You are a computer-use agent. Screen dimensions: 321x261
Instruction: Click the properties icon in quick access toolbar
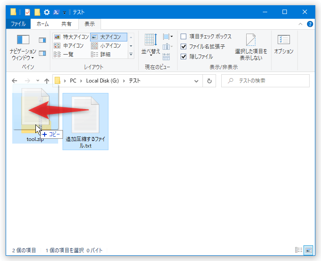28,12
